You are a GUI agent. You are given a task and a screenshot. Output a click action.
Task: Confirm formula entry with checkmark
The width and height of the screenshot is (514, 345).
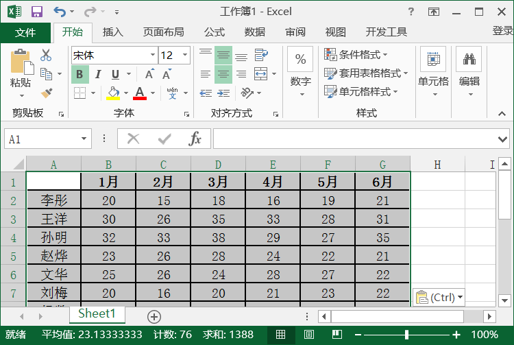(164, 139)
